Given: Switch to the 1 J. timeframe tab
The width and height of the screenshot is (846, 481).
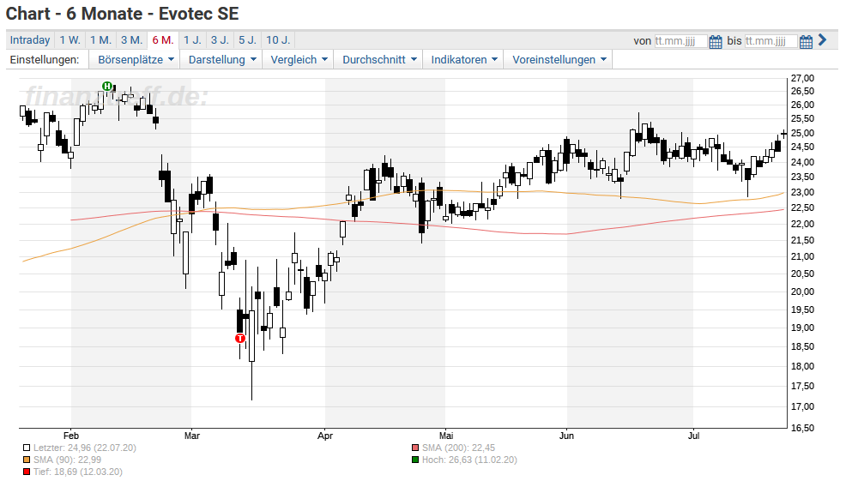Looking at the screenshot, I should [192, 40].
